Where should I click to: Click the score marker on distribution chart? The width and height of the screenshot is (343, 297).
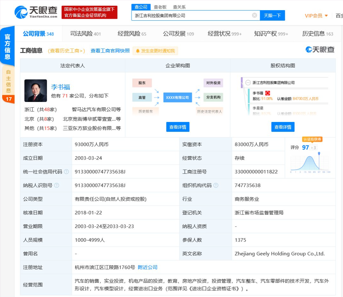pos(319,154)
